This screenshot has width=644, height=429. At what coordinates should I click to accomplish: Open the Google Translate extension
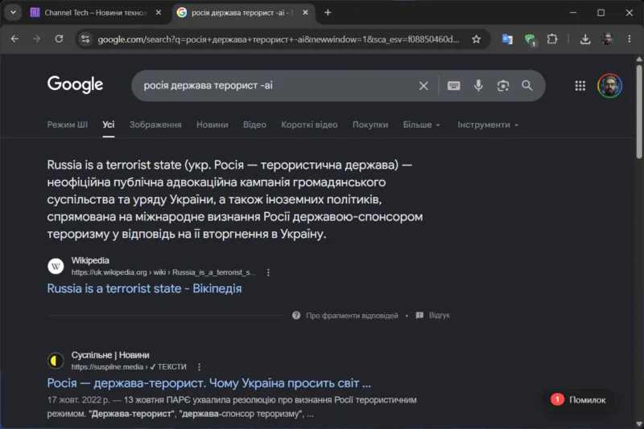(507, 39)
